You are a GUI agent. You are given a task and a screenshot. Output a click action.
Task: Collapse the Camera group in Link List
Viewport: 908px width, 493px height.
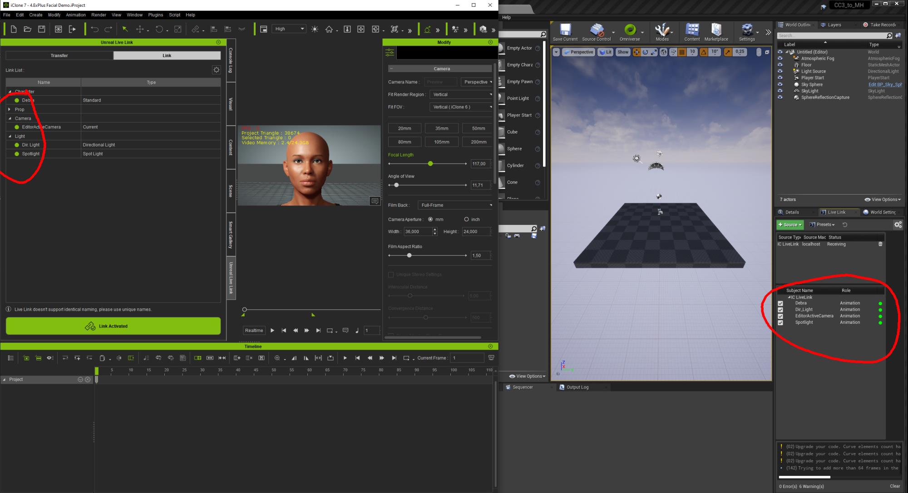10,118
